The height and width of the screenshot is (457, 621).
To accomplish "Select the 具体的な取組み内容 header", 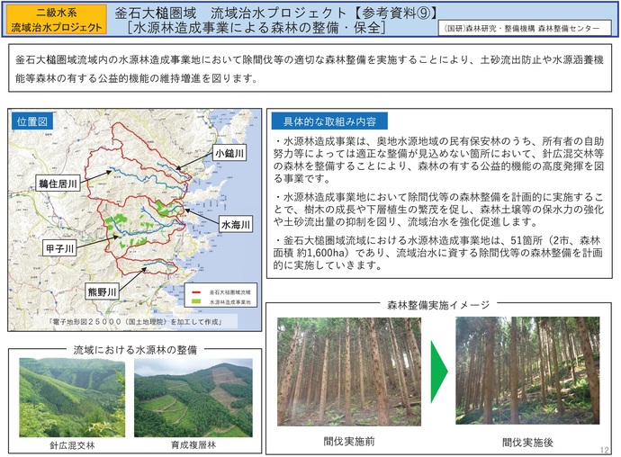I will pos(329,121).
